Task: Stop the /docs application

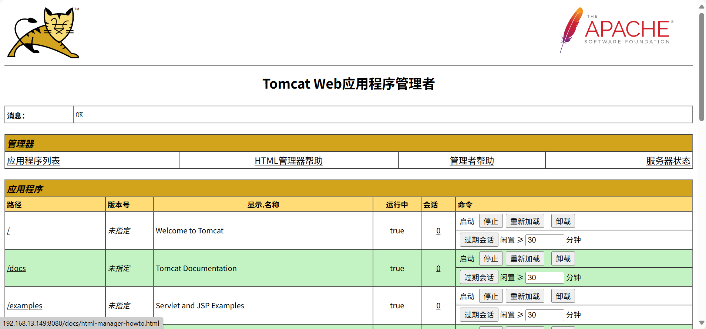Action: click(x=491, y=258)
